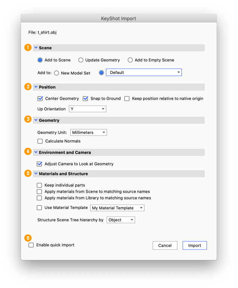Screen dimensions: 238x288
Task: Toggle Adjust Camera to Look at Geometry
Action: click(x=39, y=164)
